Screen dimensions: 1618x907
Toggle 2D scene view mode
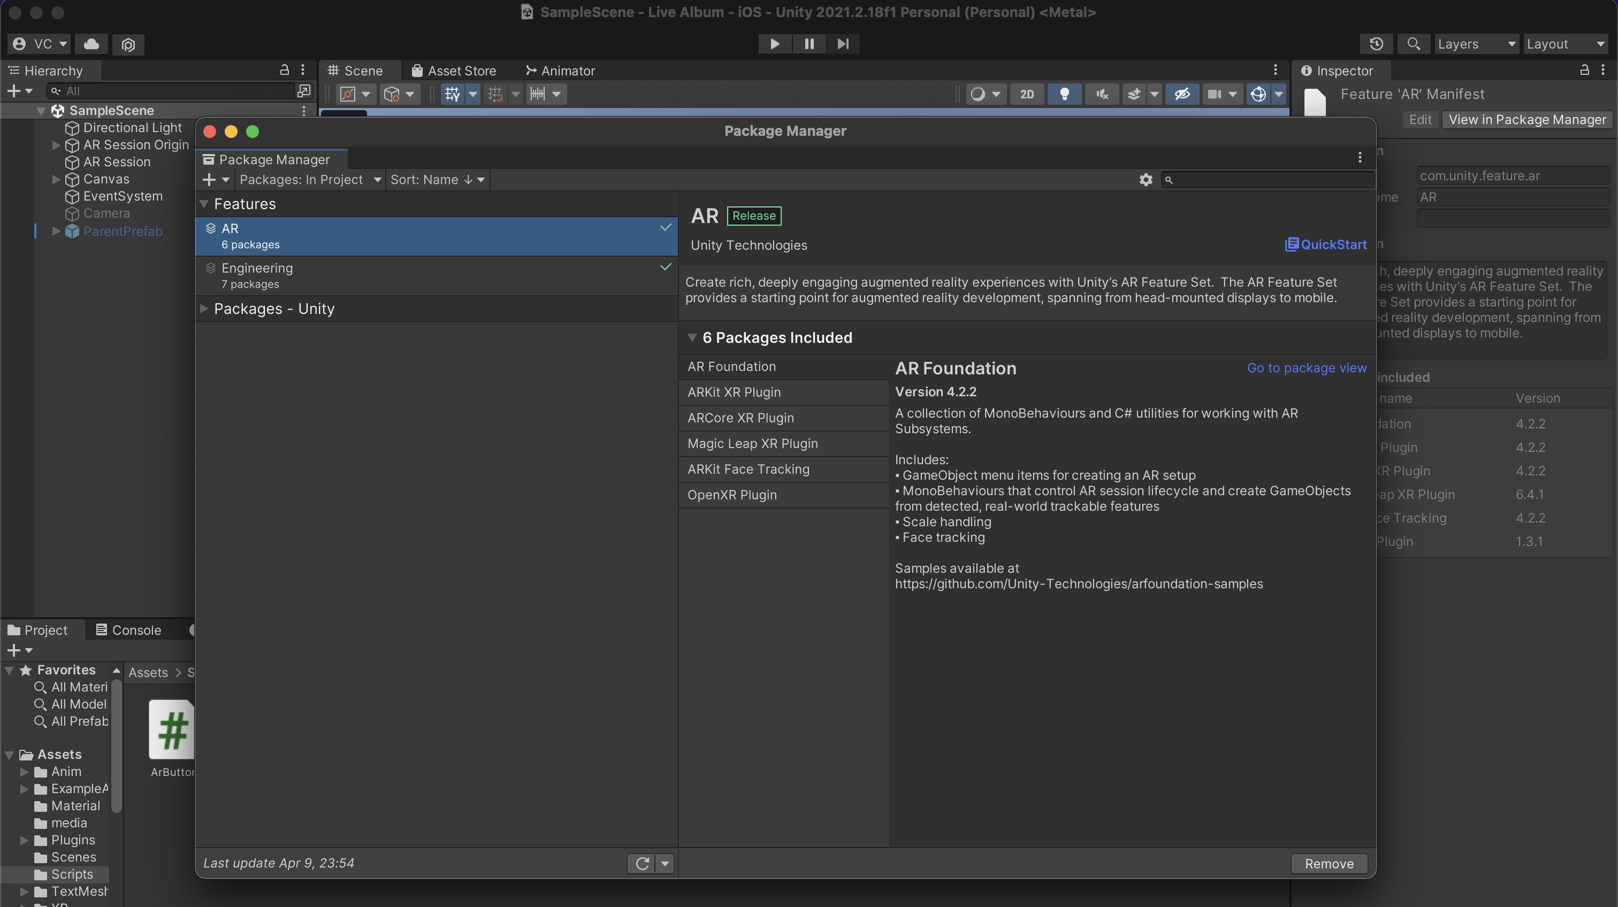click(x=1027, y=94)
